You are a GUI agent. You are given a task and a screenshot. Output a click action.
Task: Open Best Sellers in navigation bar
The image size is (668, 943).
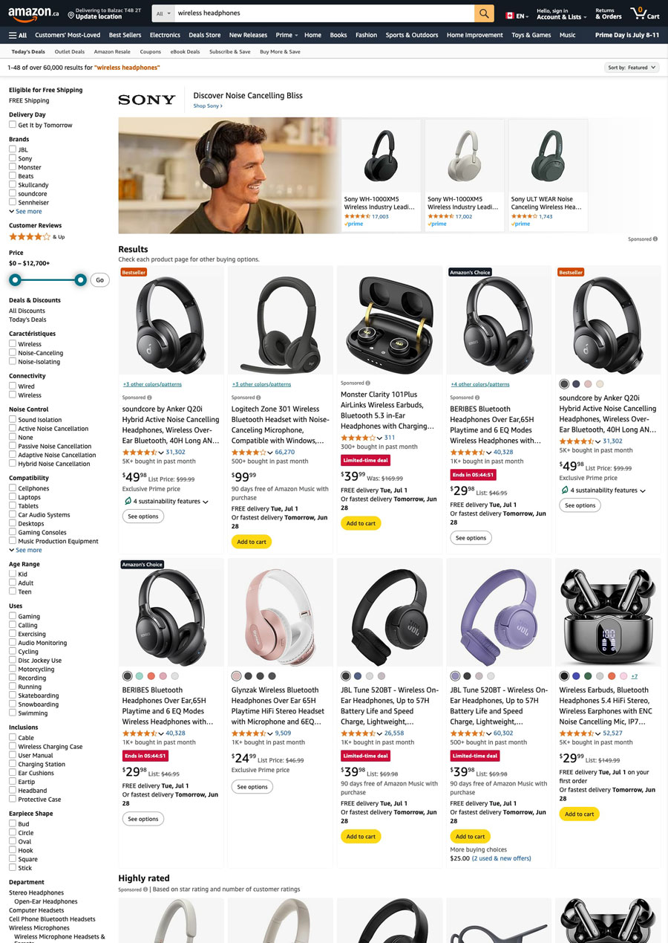pos(125,35)
